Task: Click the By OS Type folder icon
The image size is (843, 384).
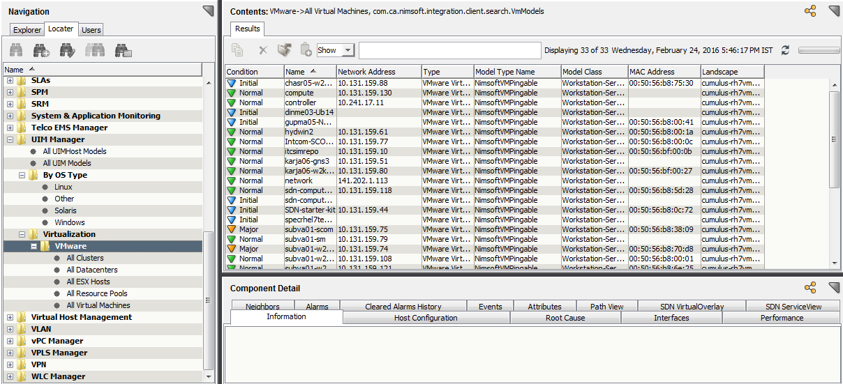Action: point(34,175)
